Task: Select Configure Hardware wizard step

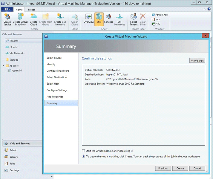Action: click(58, 71)
